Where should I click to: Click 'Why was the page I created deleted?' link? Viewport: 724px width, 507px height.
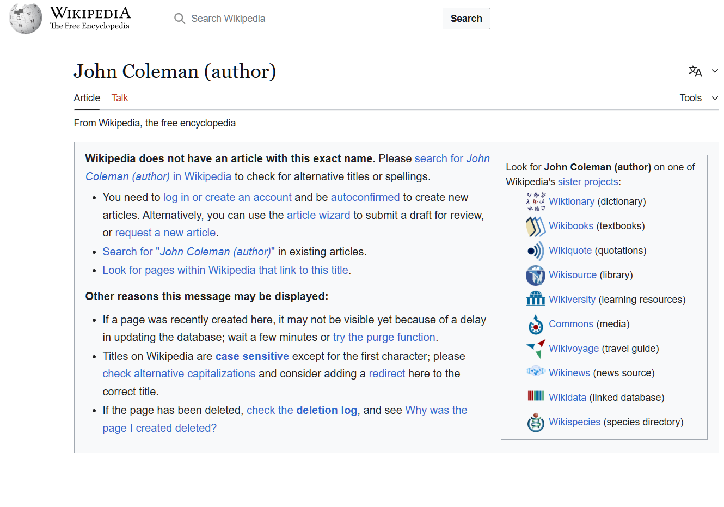[x=285, y=419]
